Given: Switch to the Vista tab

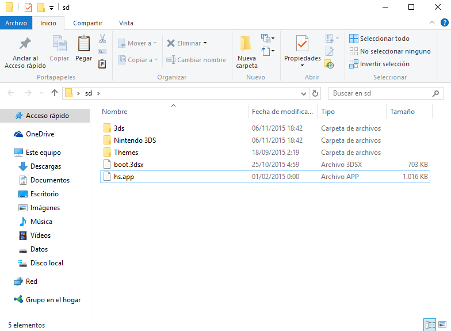Looking at the screenshot, I should pyautogui.click(x=126, y=23).
